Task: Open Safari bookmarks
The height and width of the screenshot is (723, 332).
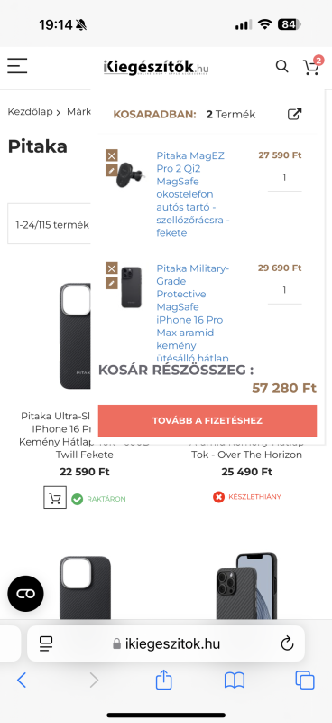Action: pyautogui.click(x=235, y=681)
